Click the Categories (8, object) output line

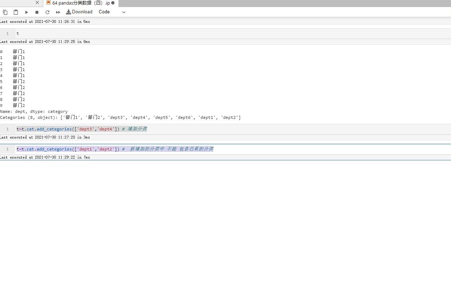[x=120, y=117]
